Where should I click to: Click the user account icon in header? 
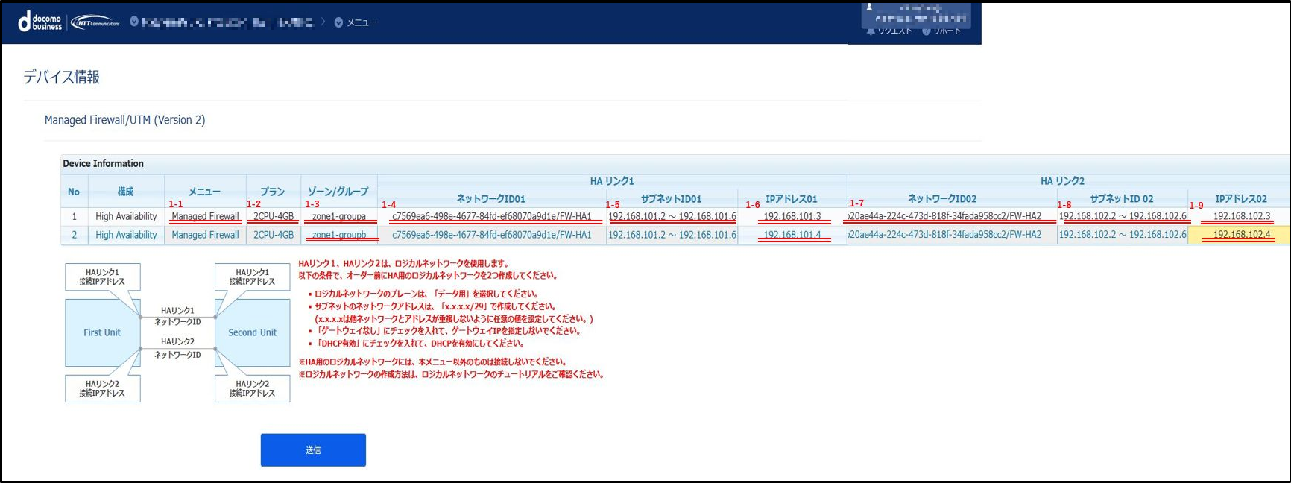coord(869,7)
